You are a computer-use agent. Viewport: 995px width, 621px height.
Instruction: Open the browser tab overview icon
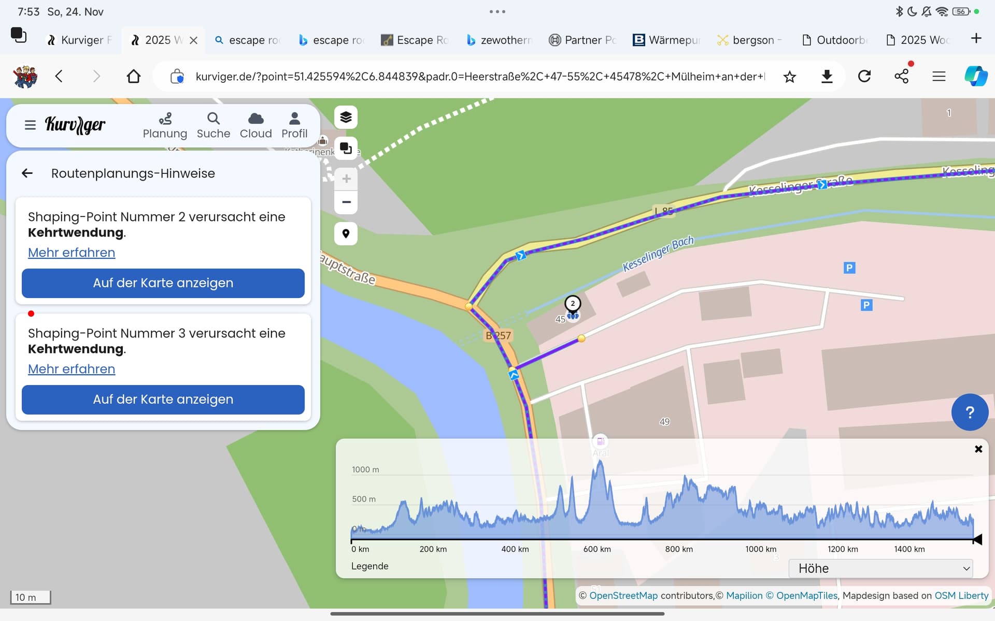pos(19,35)
